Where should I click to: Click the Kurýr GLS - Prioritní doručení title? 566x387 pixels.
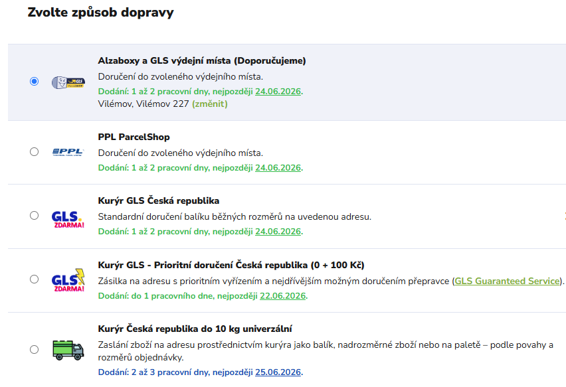point(231,265)
